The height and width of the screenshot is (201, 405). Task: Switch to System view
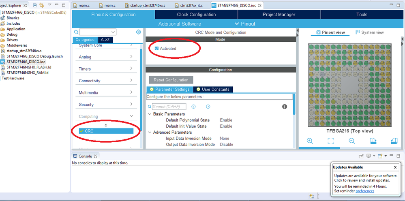tap(370, 32)
